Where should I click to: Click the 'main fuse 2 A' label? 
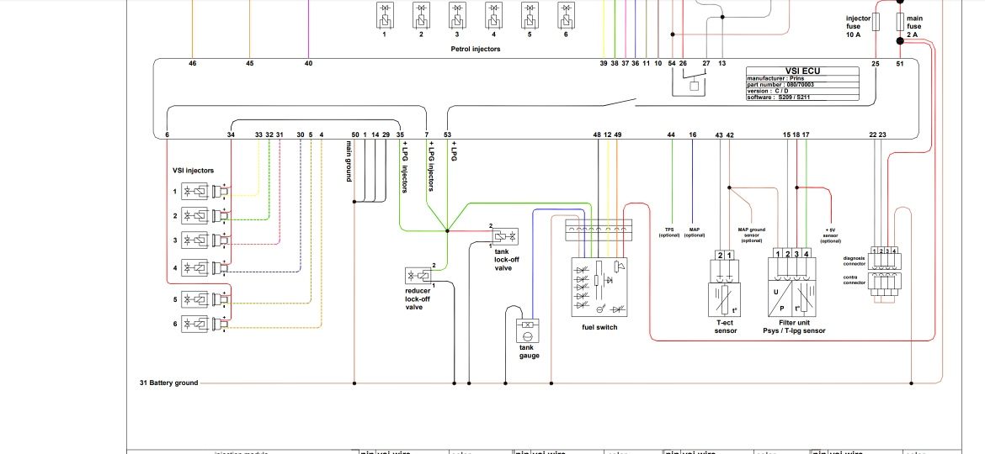pos(914,27)
